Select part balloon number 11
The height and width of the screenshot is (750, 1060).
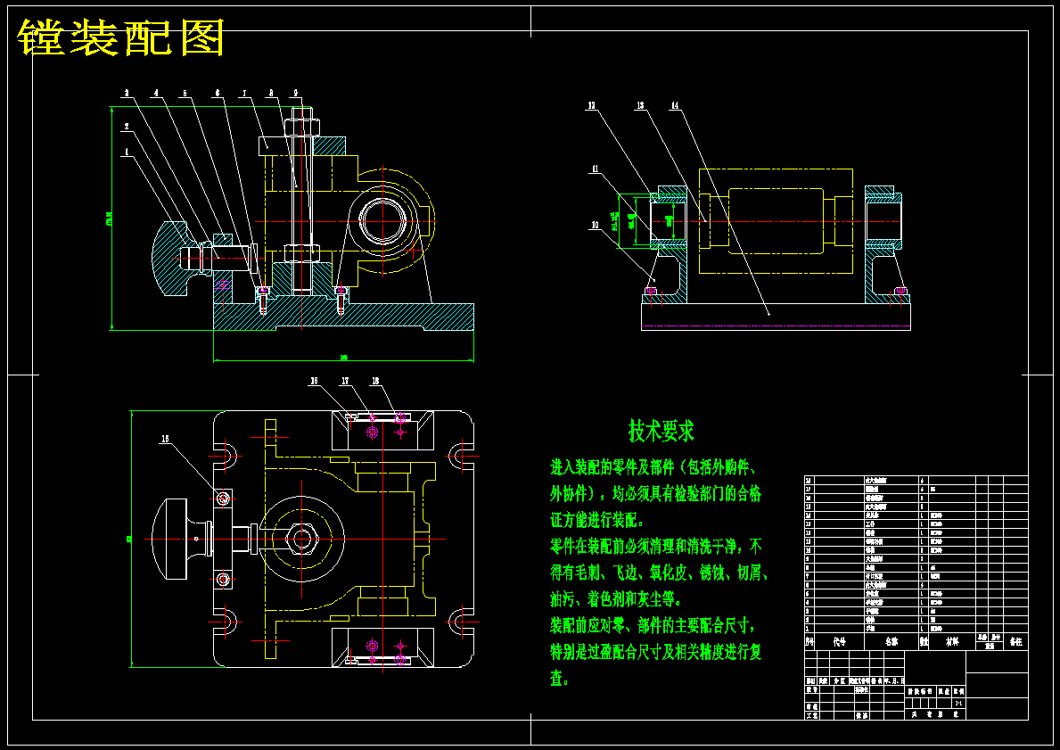click(x=595, y=169)
